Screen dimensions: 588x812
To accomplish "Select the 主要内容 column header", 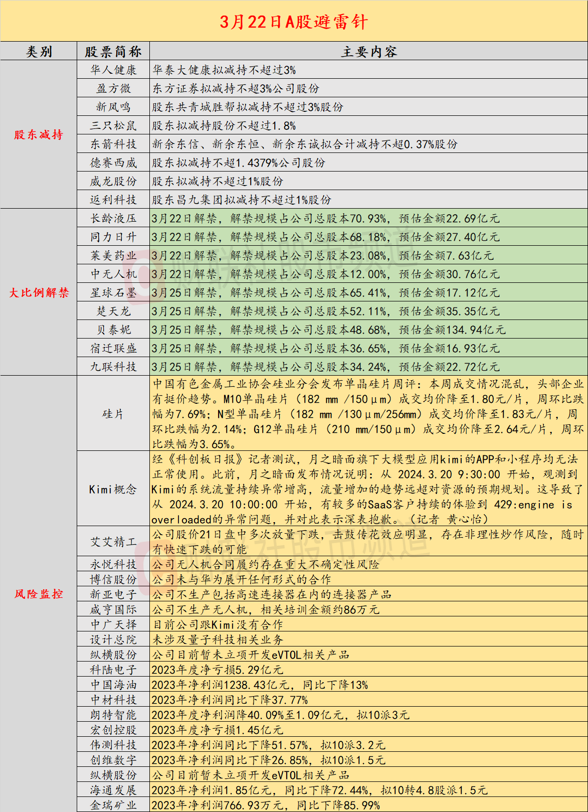I will tap(368, 51).
